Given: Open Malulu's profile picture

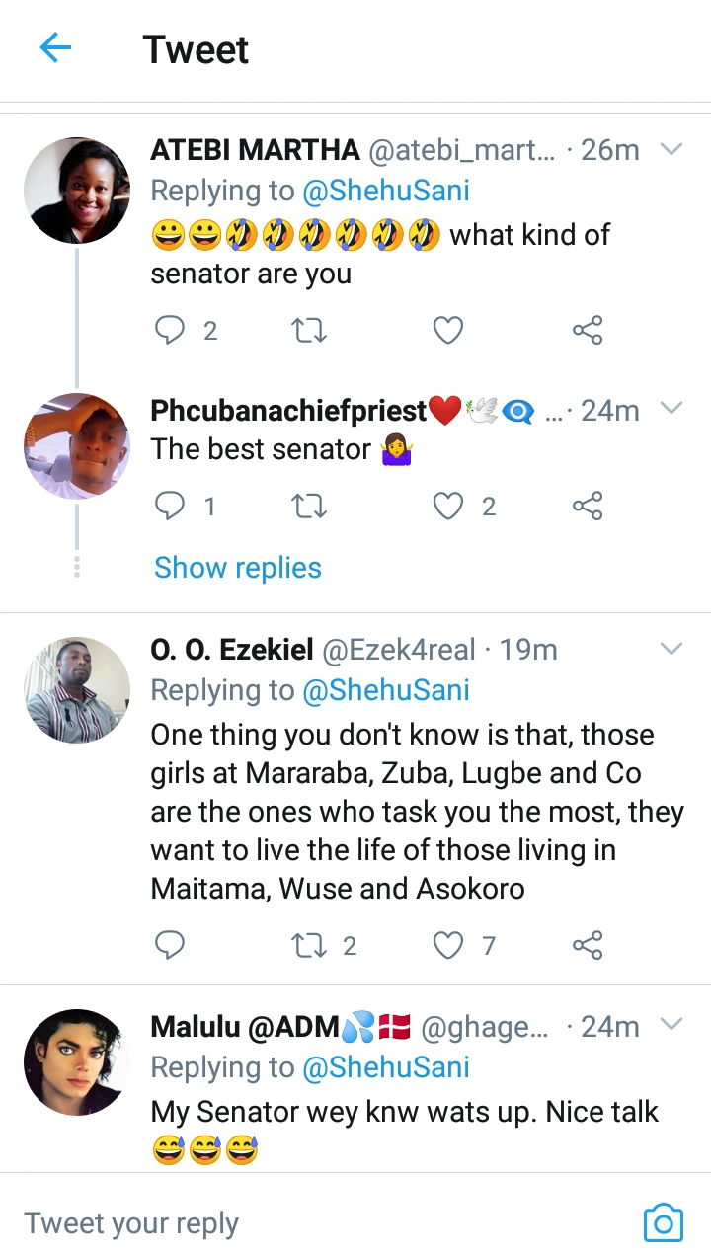Looking at the screenshot, I should (77, 1062).
